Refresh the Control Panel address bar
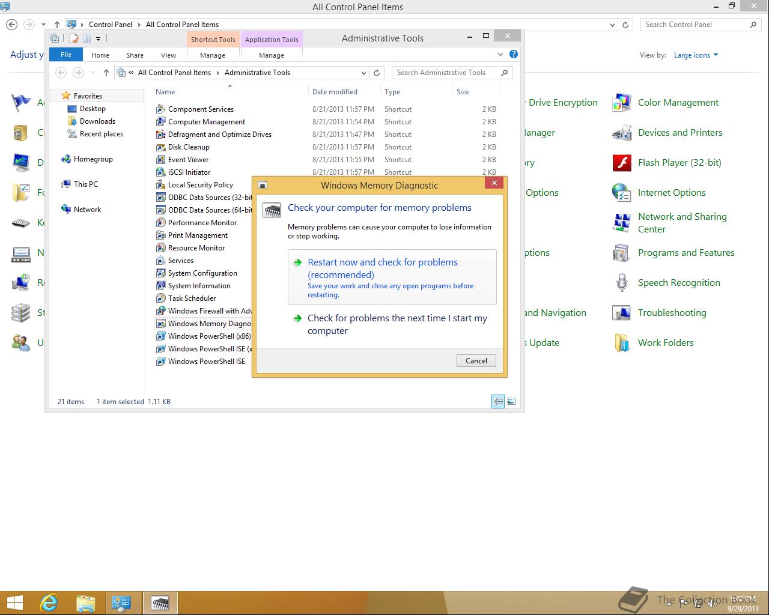The image size is (769, 615). click(625, 25)
